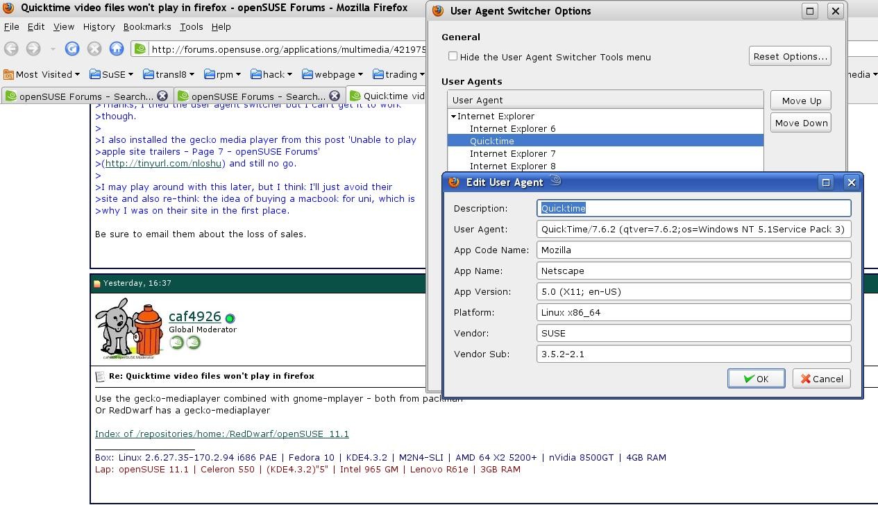
Task: Click the Firefox icon in the Edit User Agent title bar
Action: [x=454, y=182]
